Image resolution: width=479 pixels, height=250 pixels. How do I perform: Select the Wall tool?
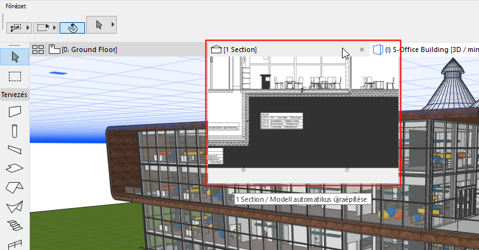(15, 112)
